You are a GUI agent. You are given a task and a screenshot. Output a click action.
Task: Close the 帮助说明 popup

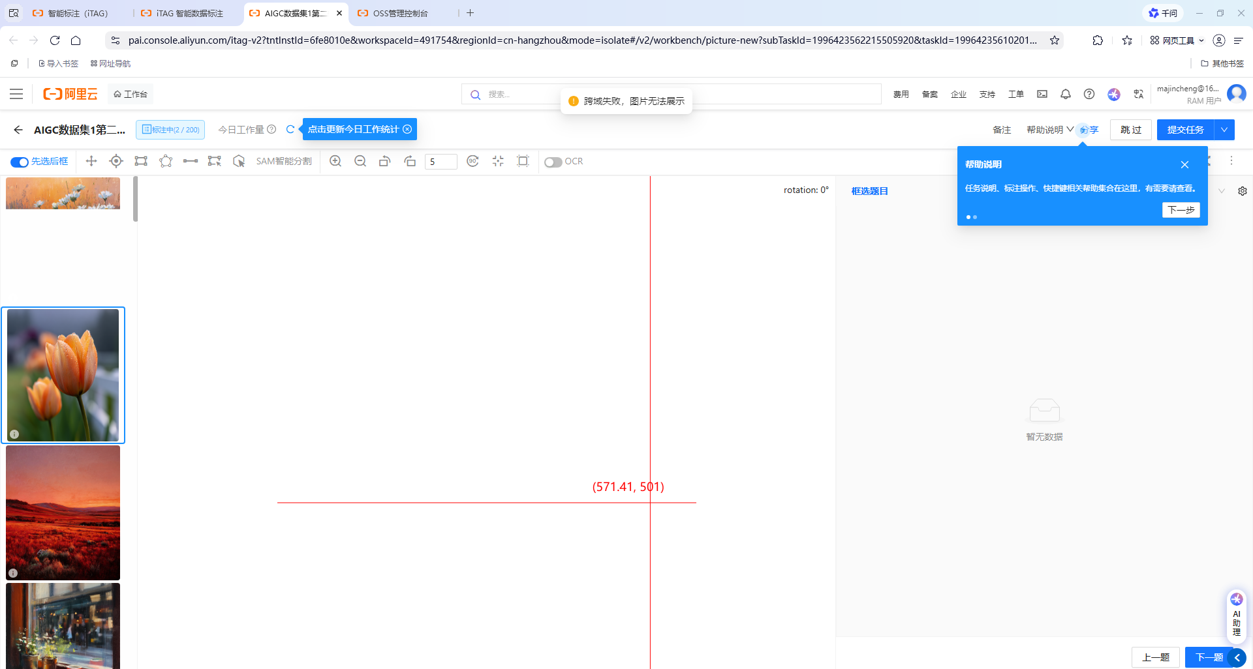click(1184, 164)
